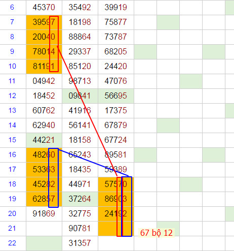This screenshot has height=251, width=234.
Task: Click the orange cell 20040
Action: (x=44, y=37)
